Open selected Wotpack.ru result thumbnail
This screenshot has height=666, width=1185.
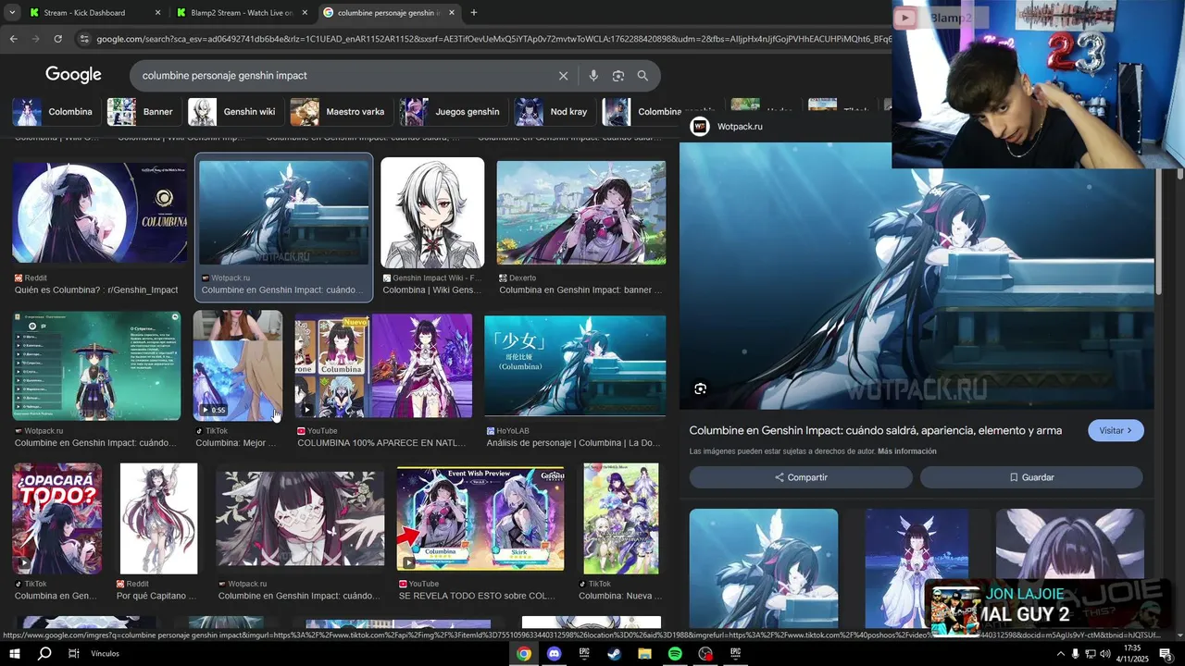(x=284, y=213)
